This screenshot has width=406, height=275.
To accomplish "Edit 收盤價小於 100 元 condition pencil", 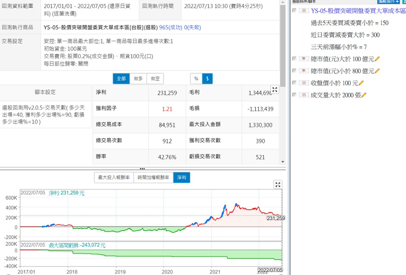I will click(361, 83).
